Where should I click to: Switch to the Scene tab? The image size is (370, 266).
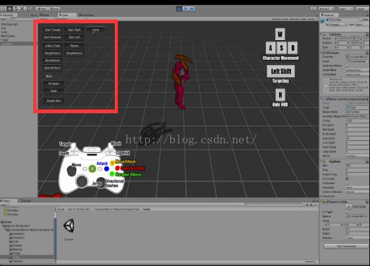coord(45,15)
